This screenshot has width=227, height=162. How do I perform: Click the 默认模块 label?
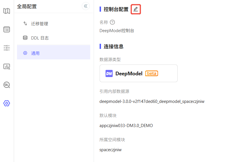coord(108,116)
